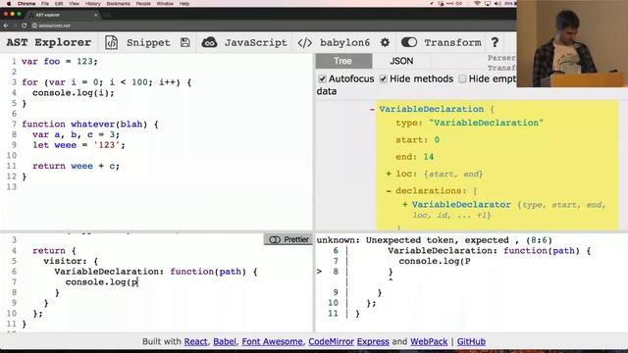
Task: Open parser settings gear icon
Action: (385, 42)
